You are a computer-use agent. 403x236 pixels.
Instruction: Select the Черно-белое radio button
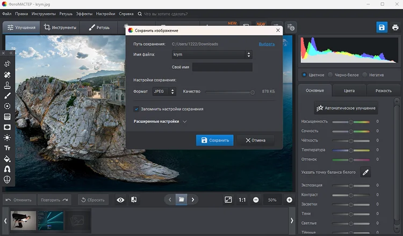(330, 75)
